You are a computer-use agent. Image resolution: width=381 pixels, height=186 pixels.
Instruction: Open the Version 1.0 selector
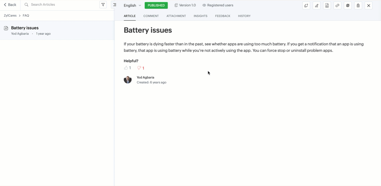point(185,5)
